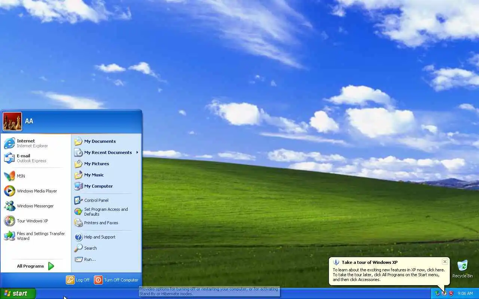
Task: Open Set Program Access and Defaults
Action: (106, 212)
